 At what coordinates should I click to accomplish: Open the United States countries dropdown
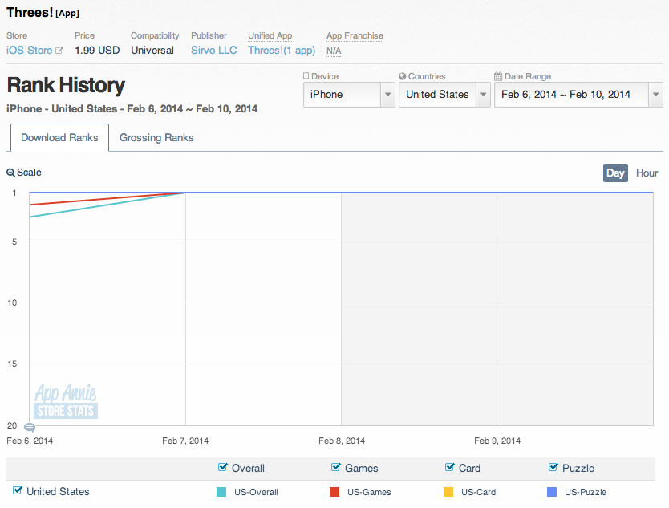tap(444, 95)
